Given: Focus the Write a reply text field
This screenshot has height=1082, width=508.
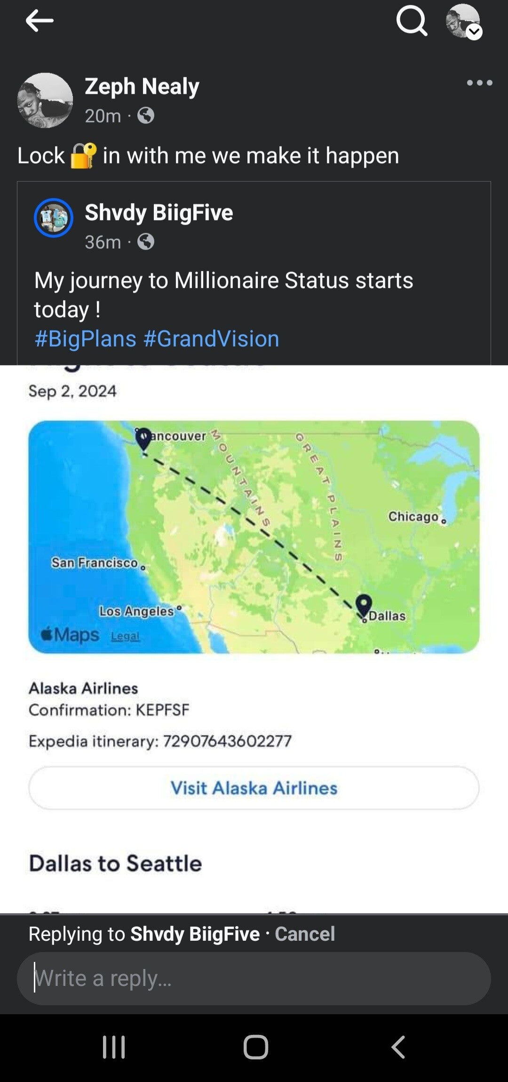Looking at the screenshot, I should point(254,978).
